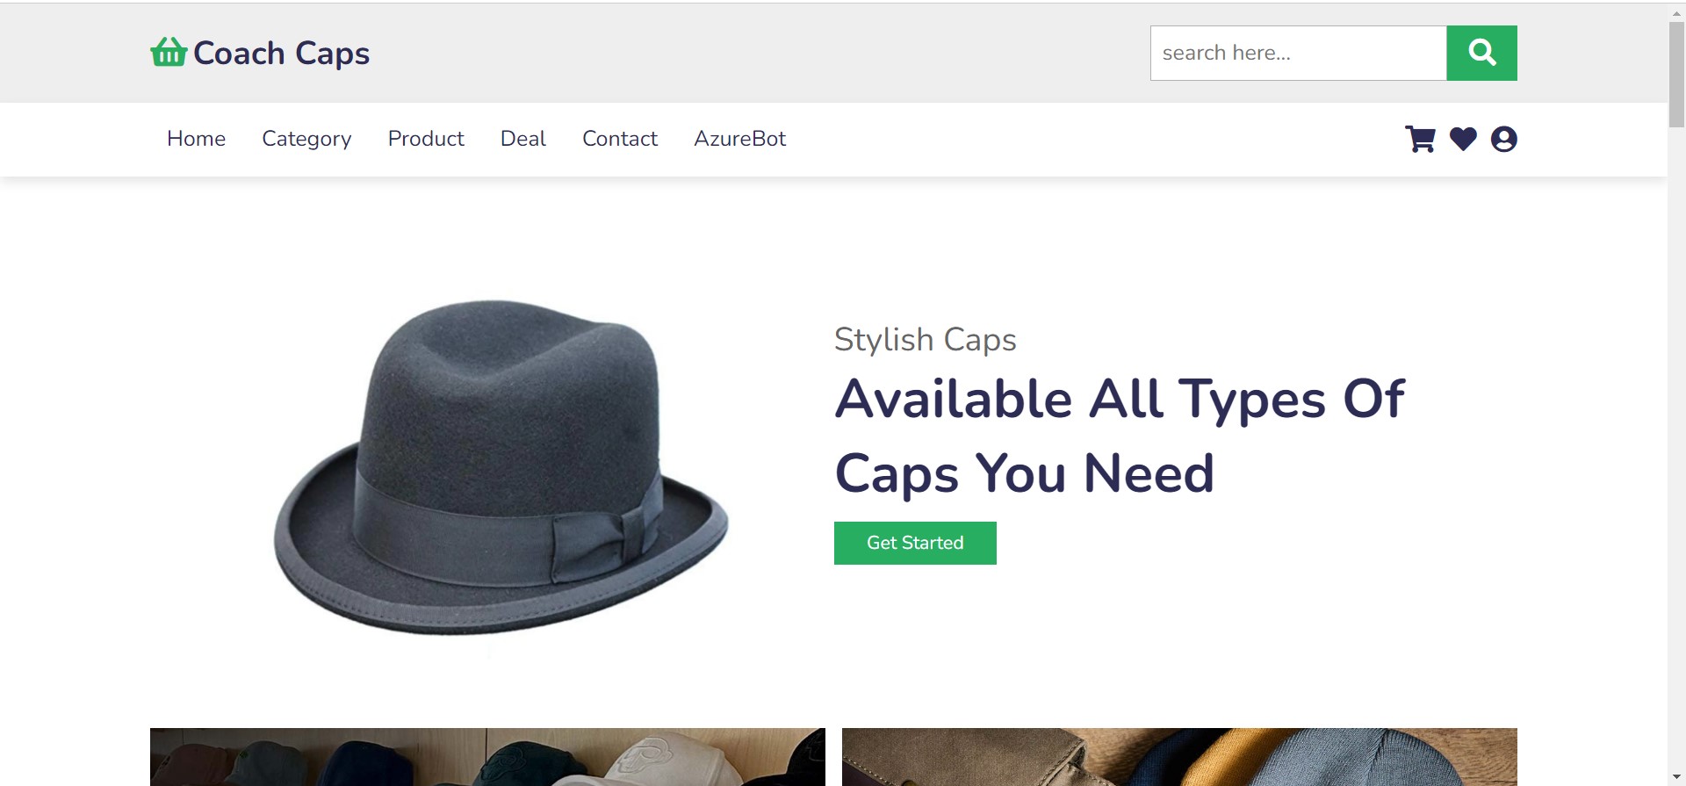Open the shopping cart icon
The image size is (1686, 786).
(x=1421, y=139)
